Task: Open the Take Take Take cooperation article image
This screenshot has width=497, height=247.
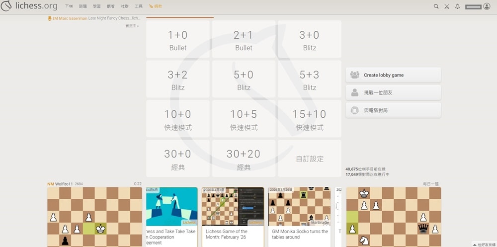Action: point(172,206)
